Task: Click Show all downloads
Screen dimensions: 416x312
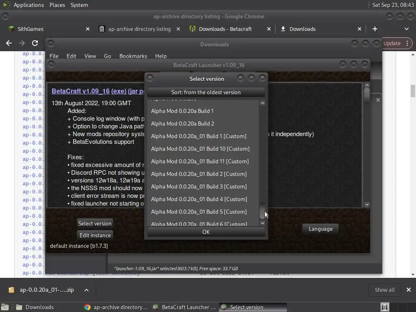Action: pos(384,290)
